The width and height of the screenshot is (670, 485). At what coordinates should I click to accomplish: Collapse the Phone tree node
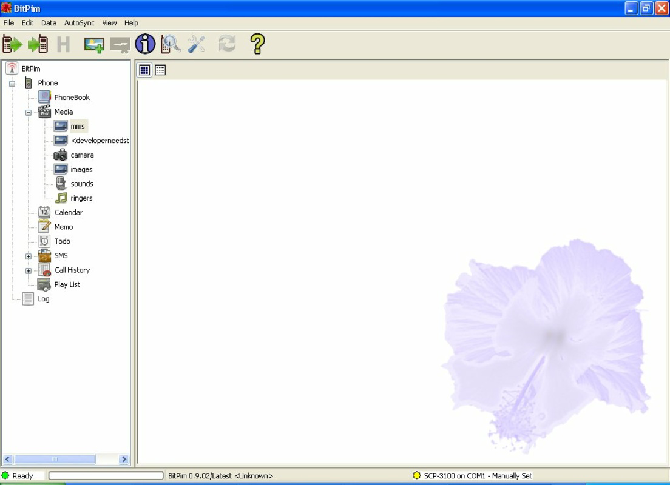[12, 84]
